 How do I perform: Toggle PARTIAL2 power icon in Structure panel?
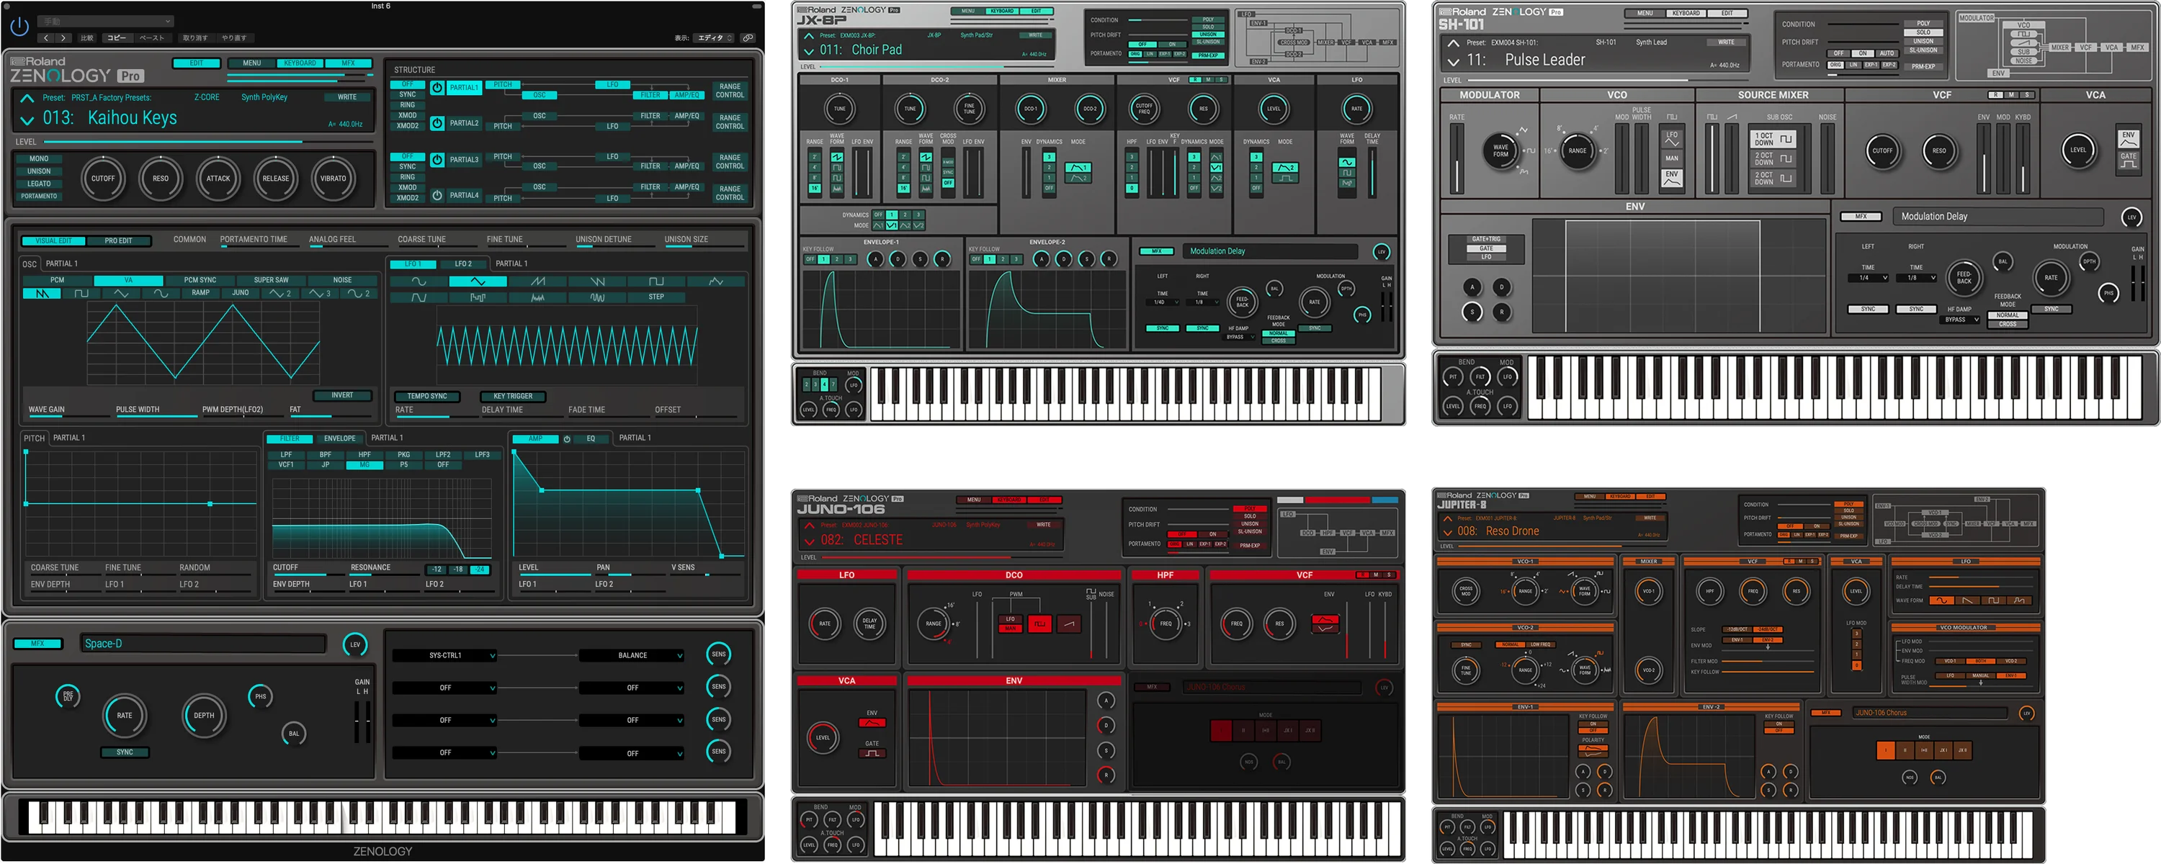click(437, 123)
